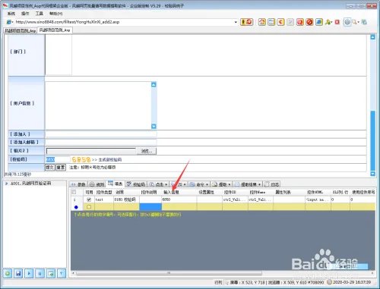Click the 校验码 input field
Screen dimensions: 380x289
58,159
